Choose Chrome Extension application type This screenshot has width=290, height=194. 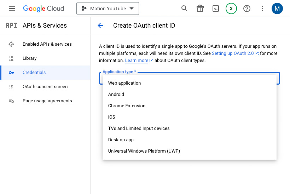[x=190, y=106]
